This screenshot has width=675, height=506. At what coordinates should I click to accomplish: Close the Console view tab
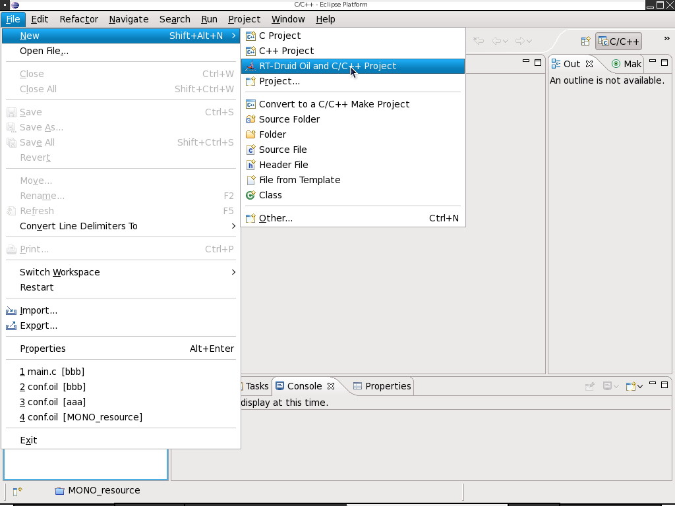point(331,386)
